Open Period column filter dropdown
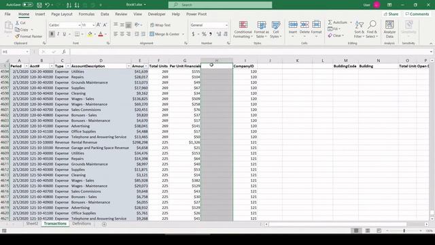 [x=27, y=66]
